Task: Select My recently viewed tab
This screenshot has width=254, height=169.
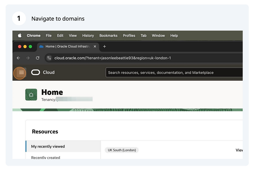Action: click(63, 146)
